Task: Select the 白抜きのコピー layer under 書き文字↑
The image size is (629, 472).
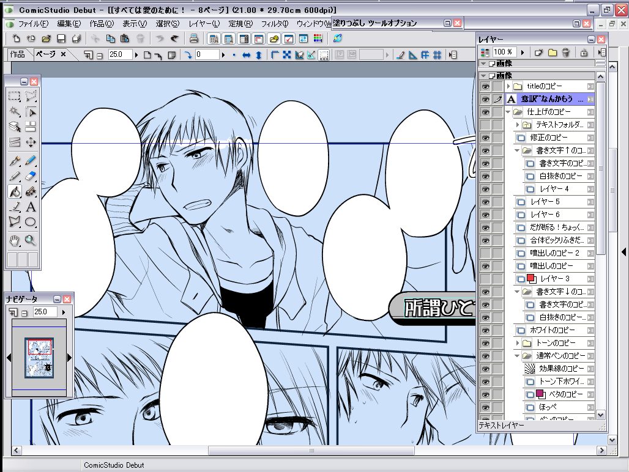Action: [x=559, y=176]
